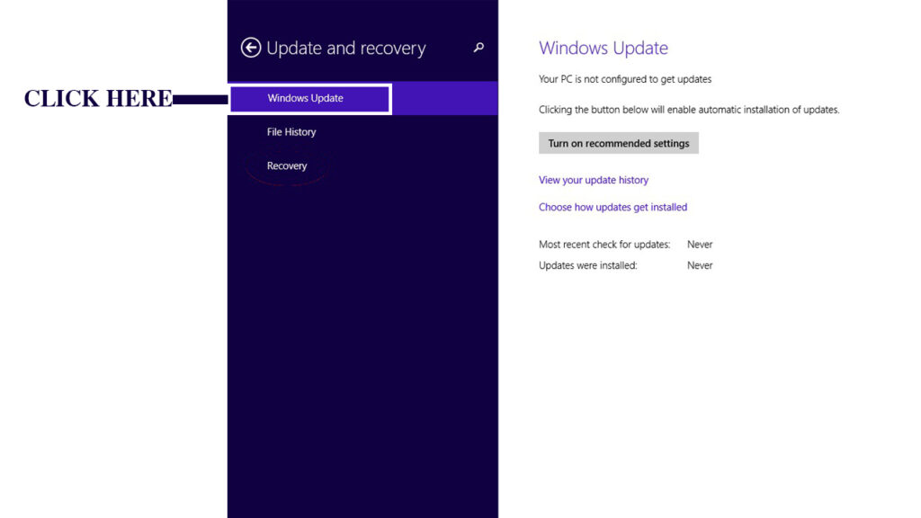Open View your update history
Screen dimensions: 921x518
point(594,180)
